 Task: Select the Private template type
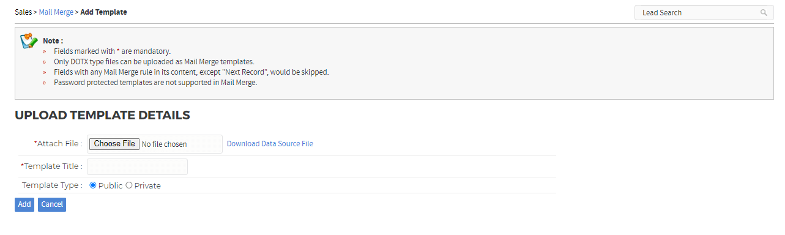pos(128,185)
